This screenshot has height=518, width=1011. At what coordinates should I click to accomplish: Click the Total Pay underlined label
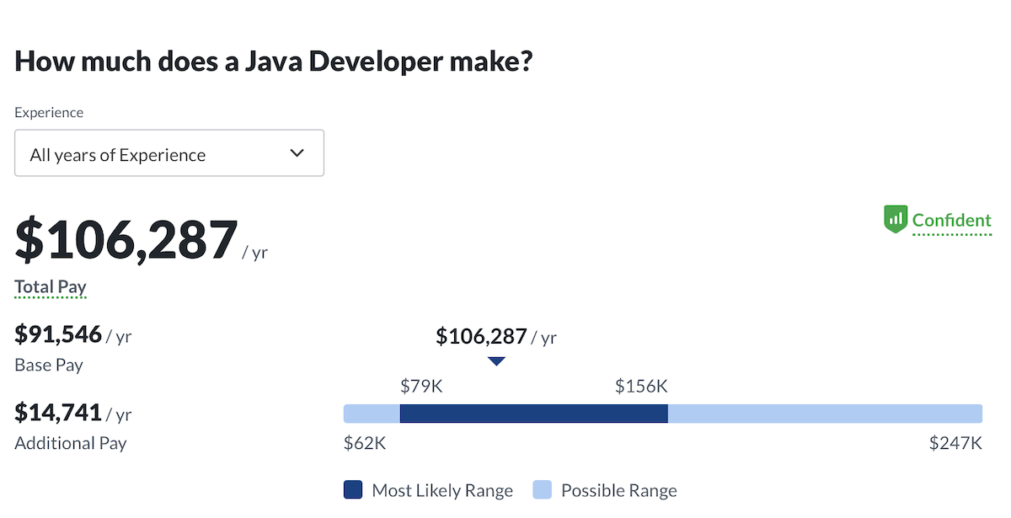point(51,287)
